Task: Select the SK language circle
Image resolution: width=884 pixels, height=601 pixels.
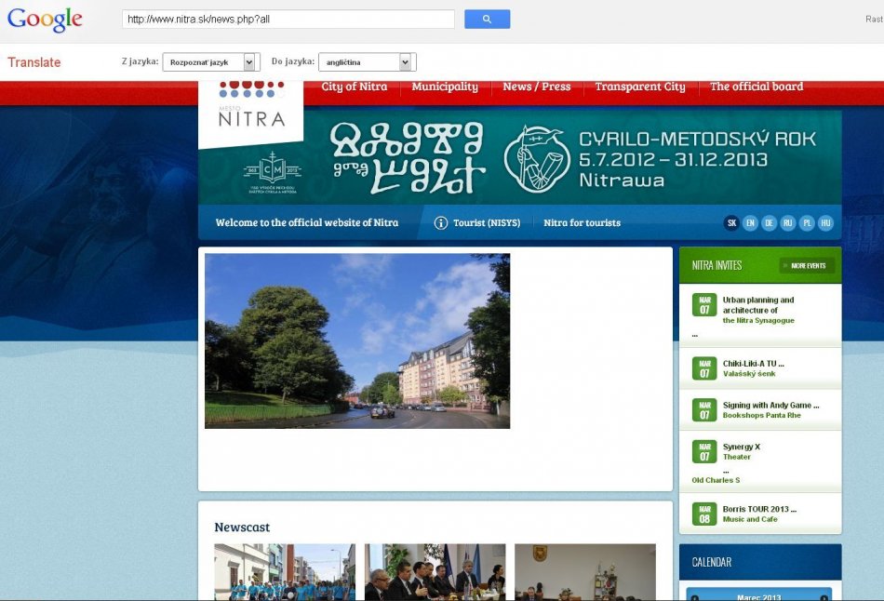Action: click(732, 223)
